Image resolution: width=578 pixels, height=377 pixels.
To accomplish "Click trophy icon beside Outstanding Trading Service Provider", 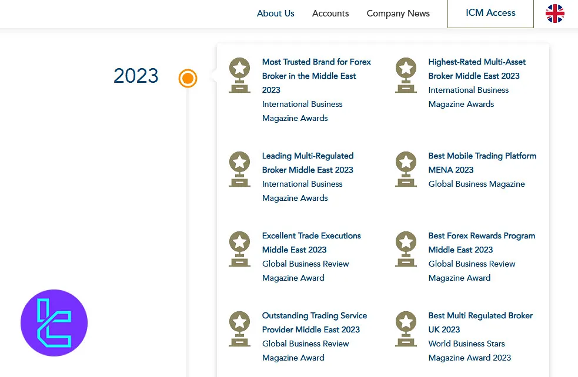I will (x=239, y=329).
